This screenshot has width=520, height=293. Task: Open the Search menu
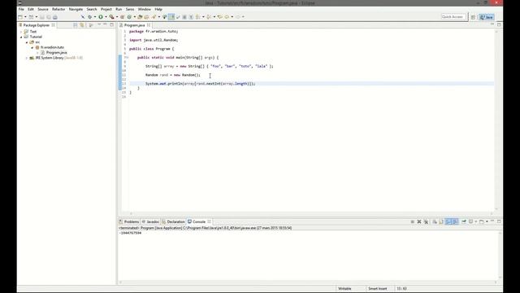[x=92, y=9]
